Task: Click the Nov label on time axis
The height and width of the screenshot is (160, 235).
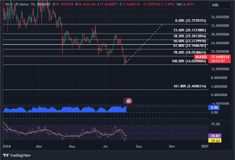Action: [172, 146]
